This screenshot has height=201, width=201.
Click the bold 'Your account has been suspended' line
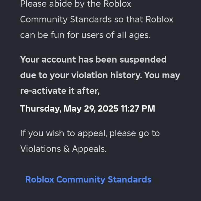coord(93,59)
